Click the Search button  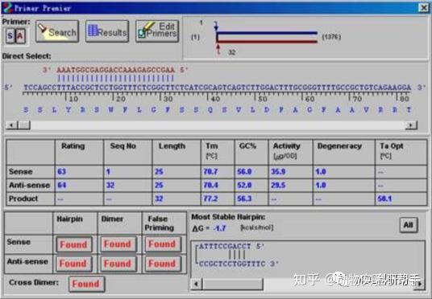pyautogui.click(x=57, y=31)
